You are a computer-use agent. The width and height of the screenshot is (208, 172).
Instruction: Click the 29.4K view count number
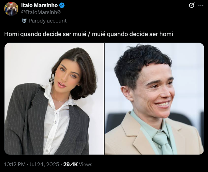70,164
